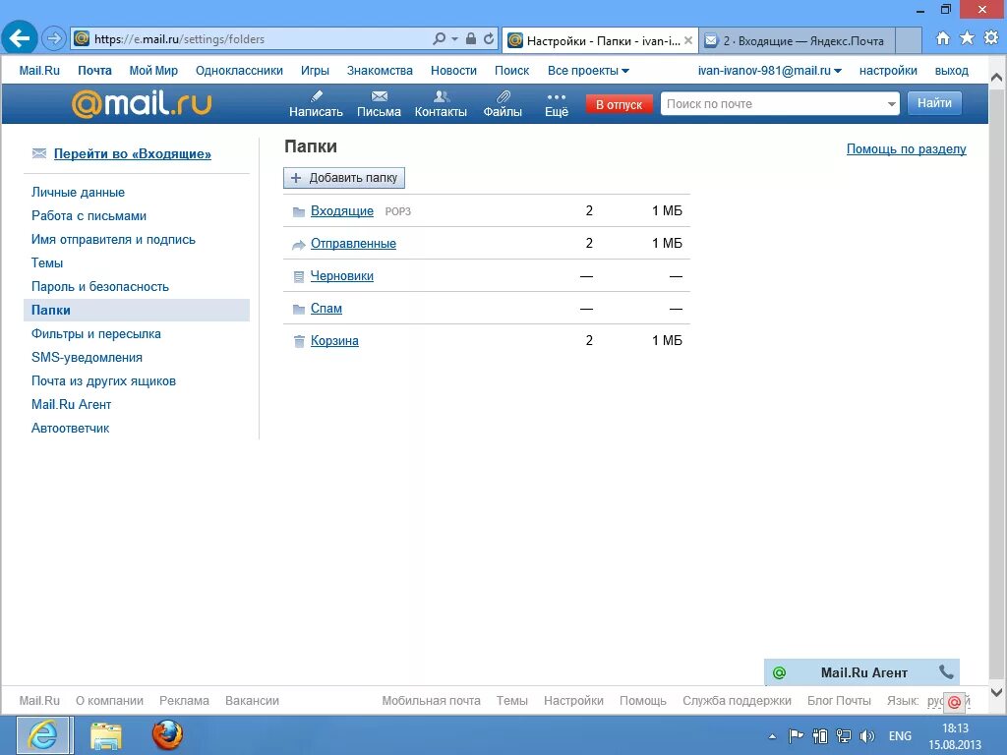The width and height of the screenshot is (1007, 755).
Task: Click the browser forward arrow button
Action: 54,38
